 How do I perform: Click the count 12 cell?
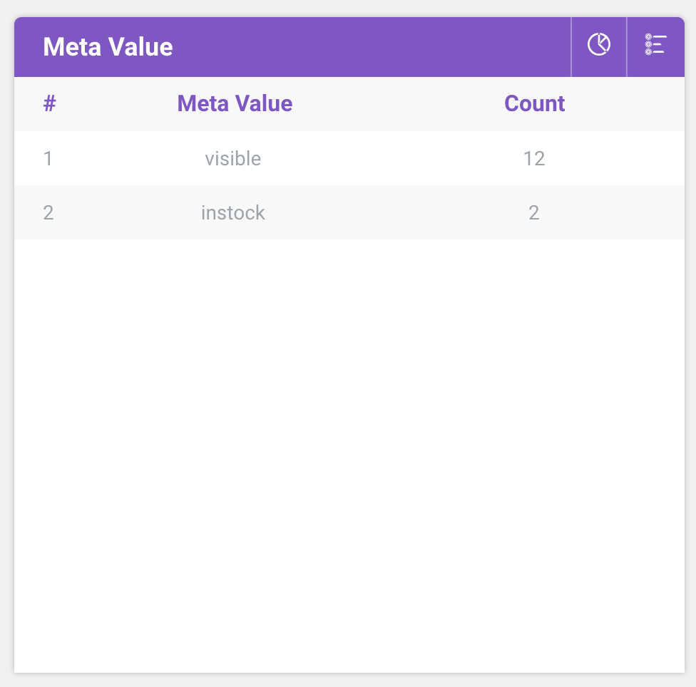click(x=534, y=158)
